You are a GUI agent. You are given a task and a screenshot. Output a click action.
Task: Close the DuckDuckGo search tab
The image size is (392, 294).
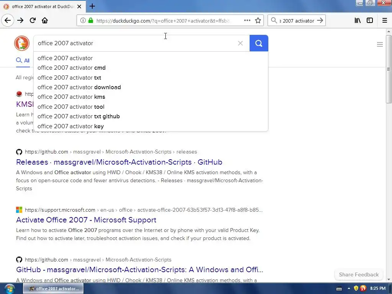(79, 7)
